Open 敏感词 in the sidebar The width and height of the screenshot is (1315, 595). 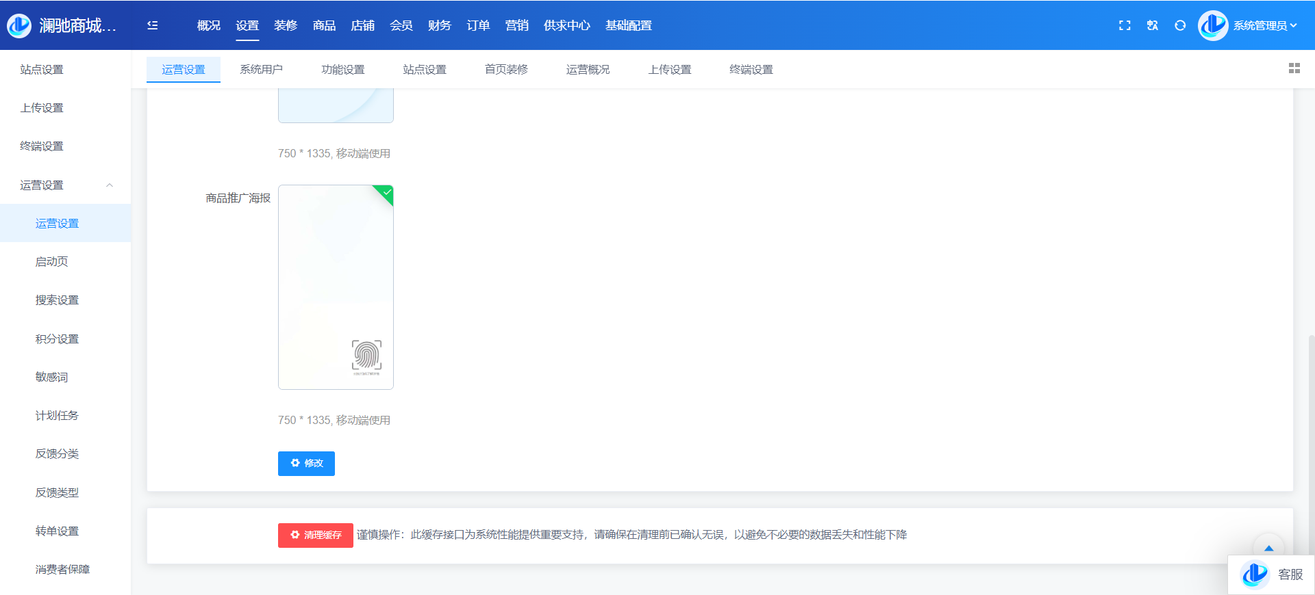pyautogui.click(x=51, y=377)
